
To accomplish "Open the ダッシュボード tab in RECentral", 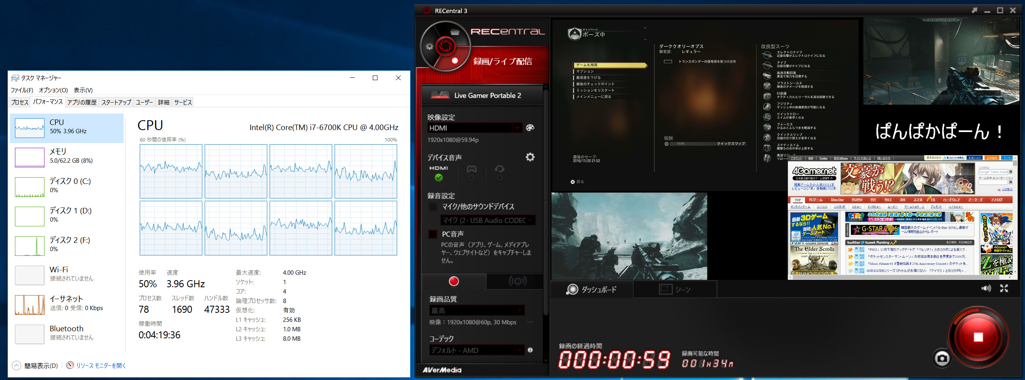I will (x=592, y=290).
